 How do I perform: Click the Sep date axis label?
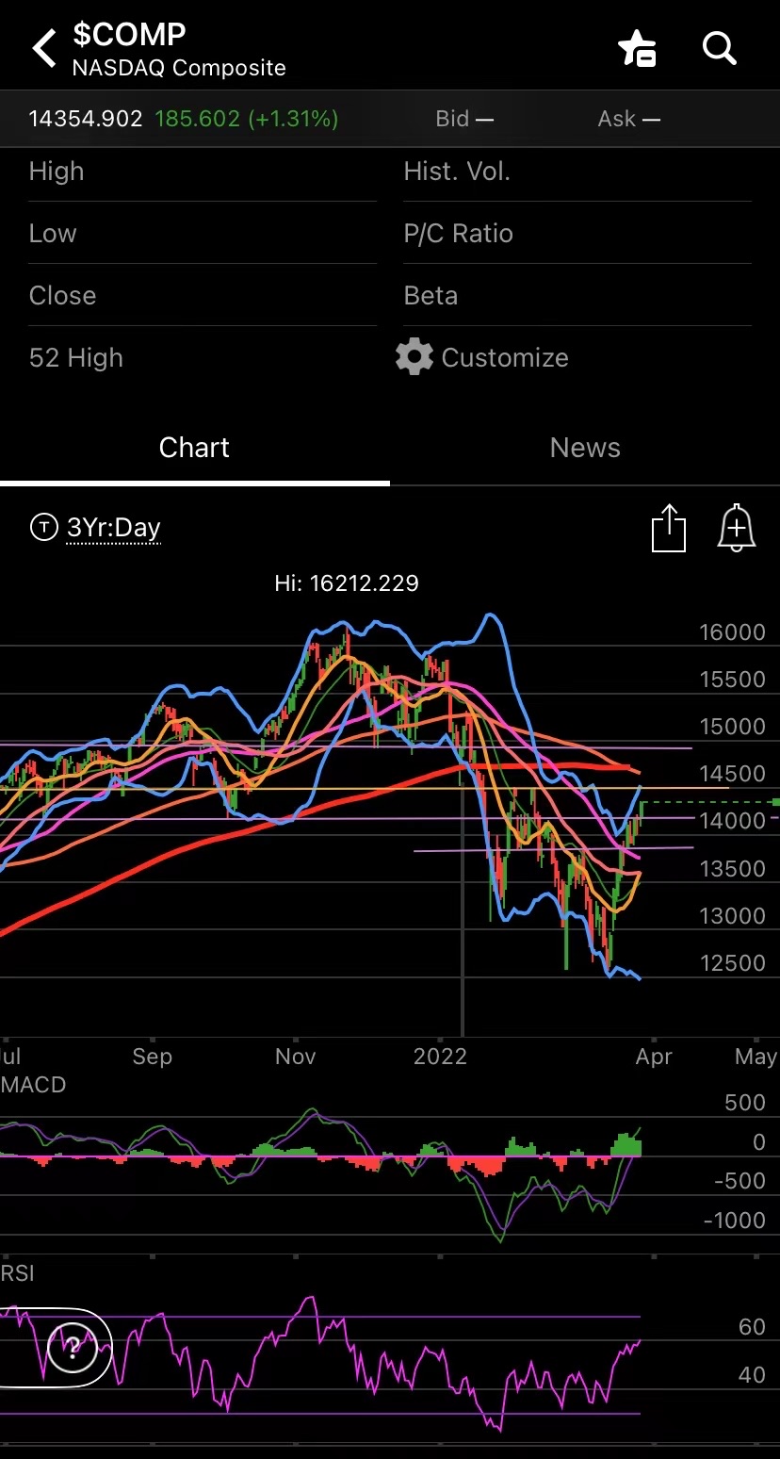[x=152, y=1056]
